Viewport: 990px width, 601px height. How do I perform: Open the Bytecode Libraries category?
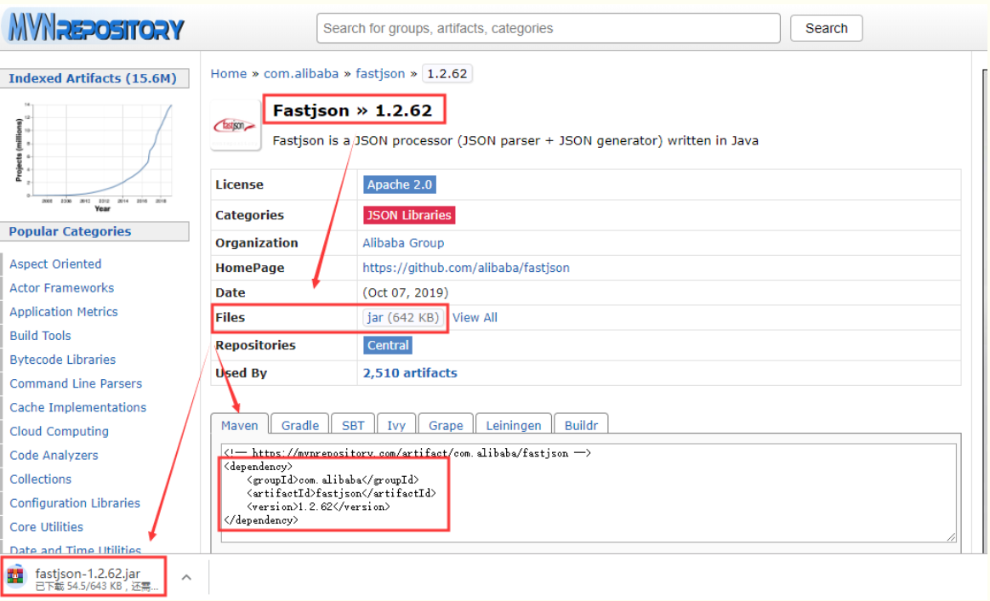(63, 360)
